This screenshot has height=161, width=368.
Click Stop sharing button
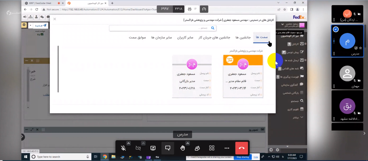pos(242,157)
